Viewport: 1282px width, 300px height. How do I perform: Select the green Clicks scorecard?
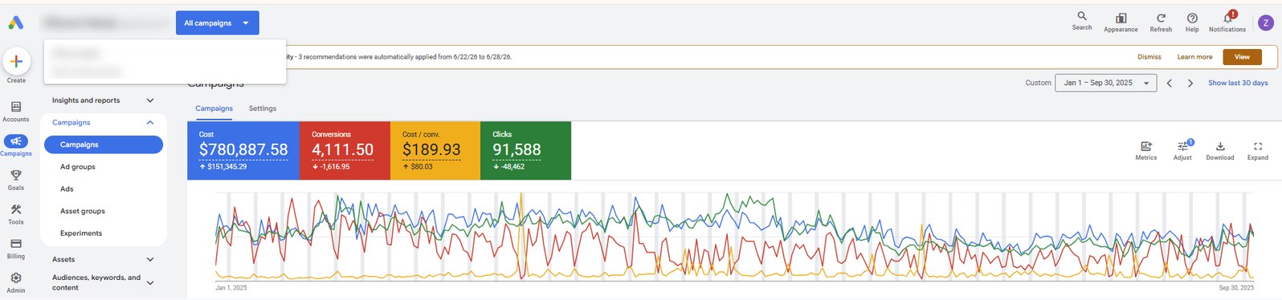click(x=526, y=151)
